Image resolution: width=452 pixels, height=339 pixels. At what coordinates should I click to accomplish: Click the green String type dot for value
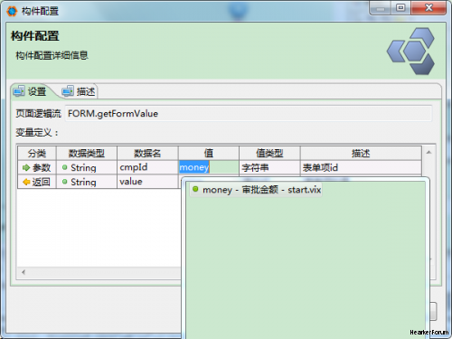coord(64,182)
